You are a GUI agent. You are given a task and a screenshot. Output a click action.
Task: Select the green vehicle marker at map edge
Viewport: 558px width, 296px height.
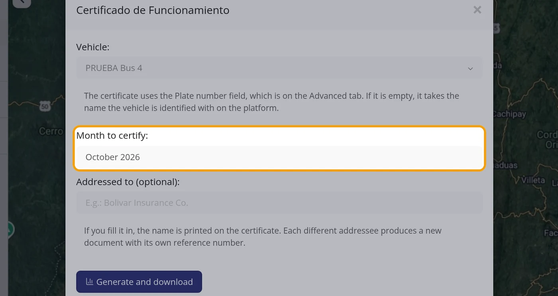pos(10,230)
